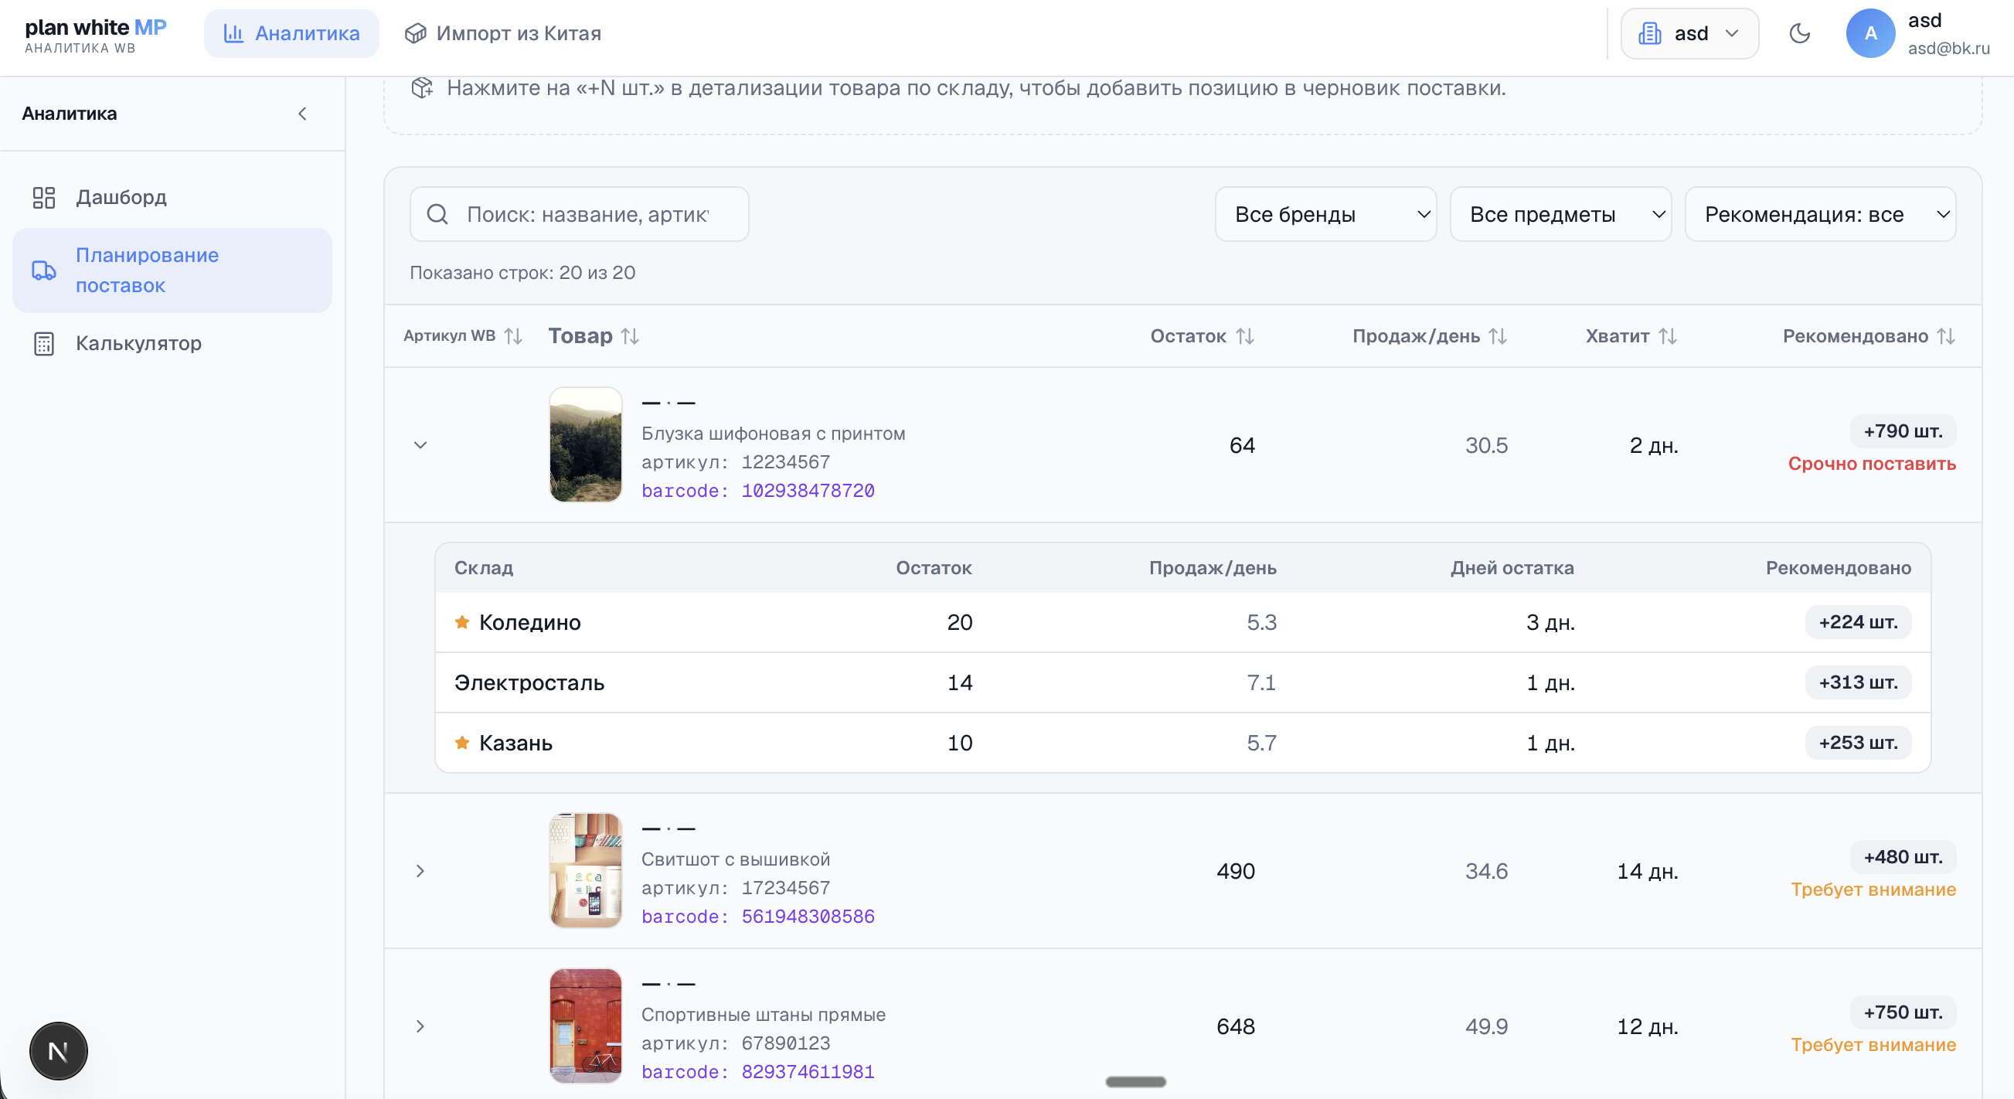This screenshot has height=1099, width=2014.
Task: Click the +790 шт. recommendation badge
Action: (1902, 431)
